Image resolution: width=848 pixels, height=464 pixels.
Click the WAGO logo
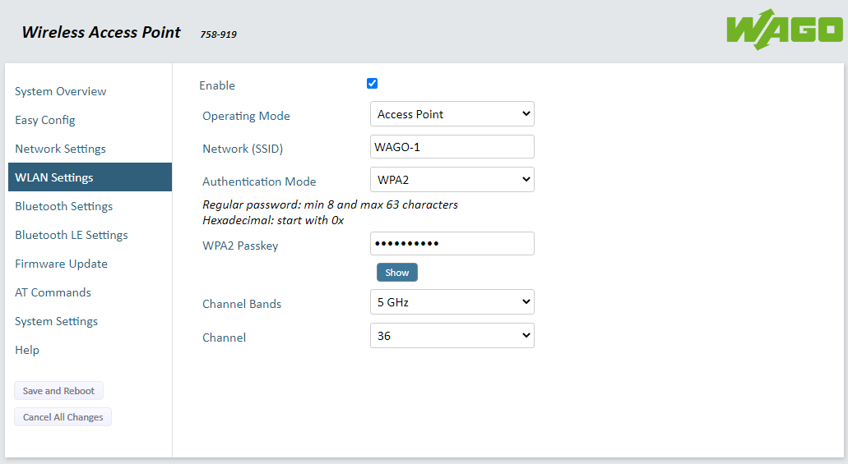(784, 30)
